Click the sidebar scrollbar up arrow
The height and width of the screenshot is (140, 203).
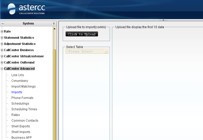tap(54, 28)
